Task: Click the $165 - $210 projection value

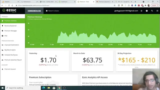Action: point(137,60)
